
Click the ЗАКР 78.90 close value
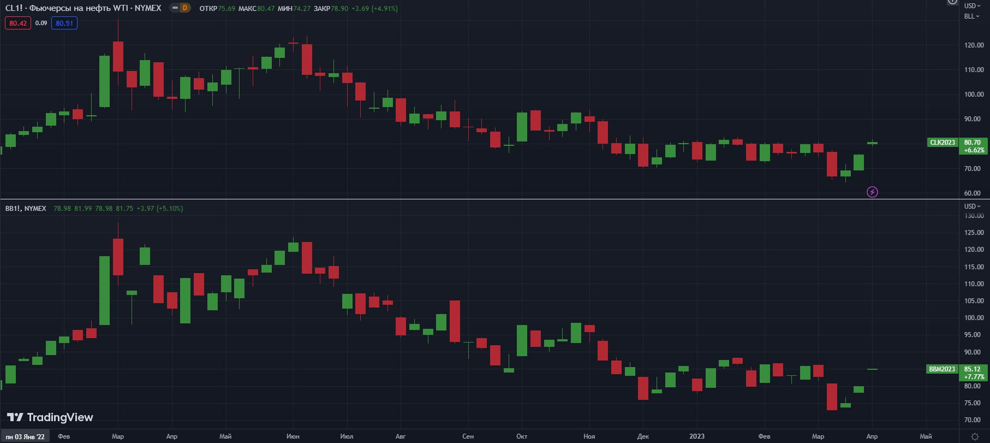pos(331,9)
